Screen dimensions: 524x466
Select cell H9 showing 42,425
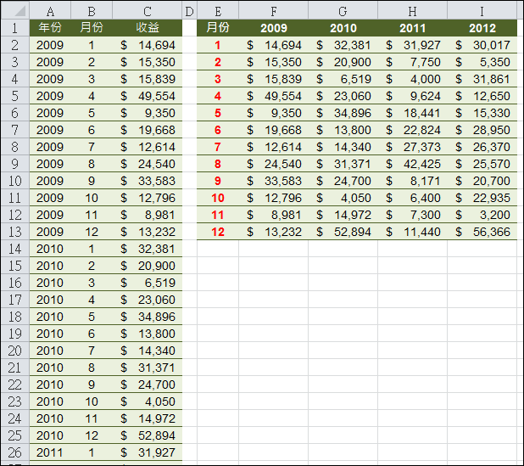(x=413, y=164)
